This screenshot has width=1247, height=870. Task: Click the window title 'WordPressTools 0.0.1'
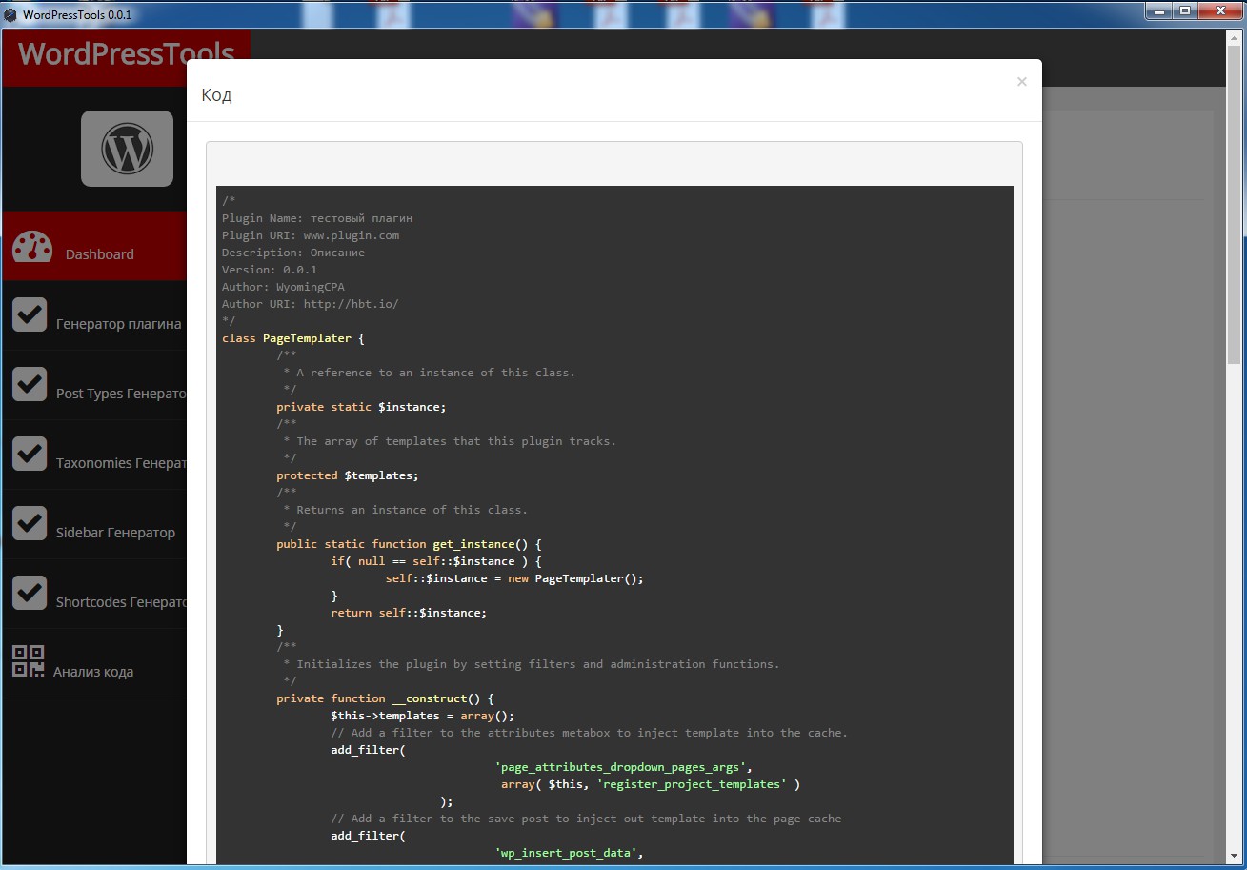pos(77,14)
